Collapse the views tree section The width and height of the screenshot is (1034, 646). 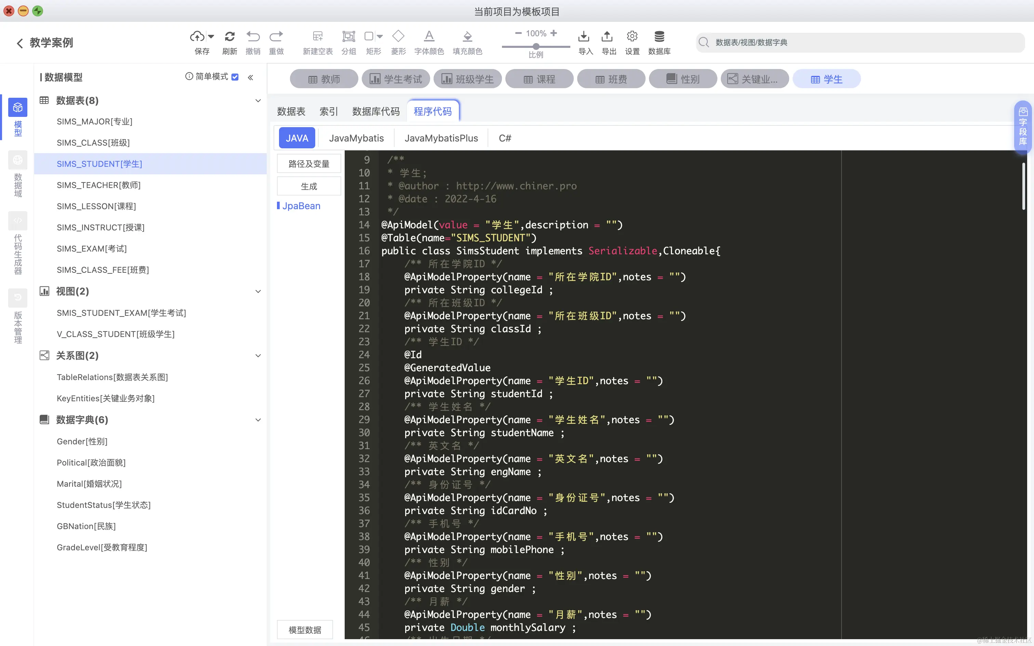coord(258,291)
